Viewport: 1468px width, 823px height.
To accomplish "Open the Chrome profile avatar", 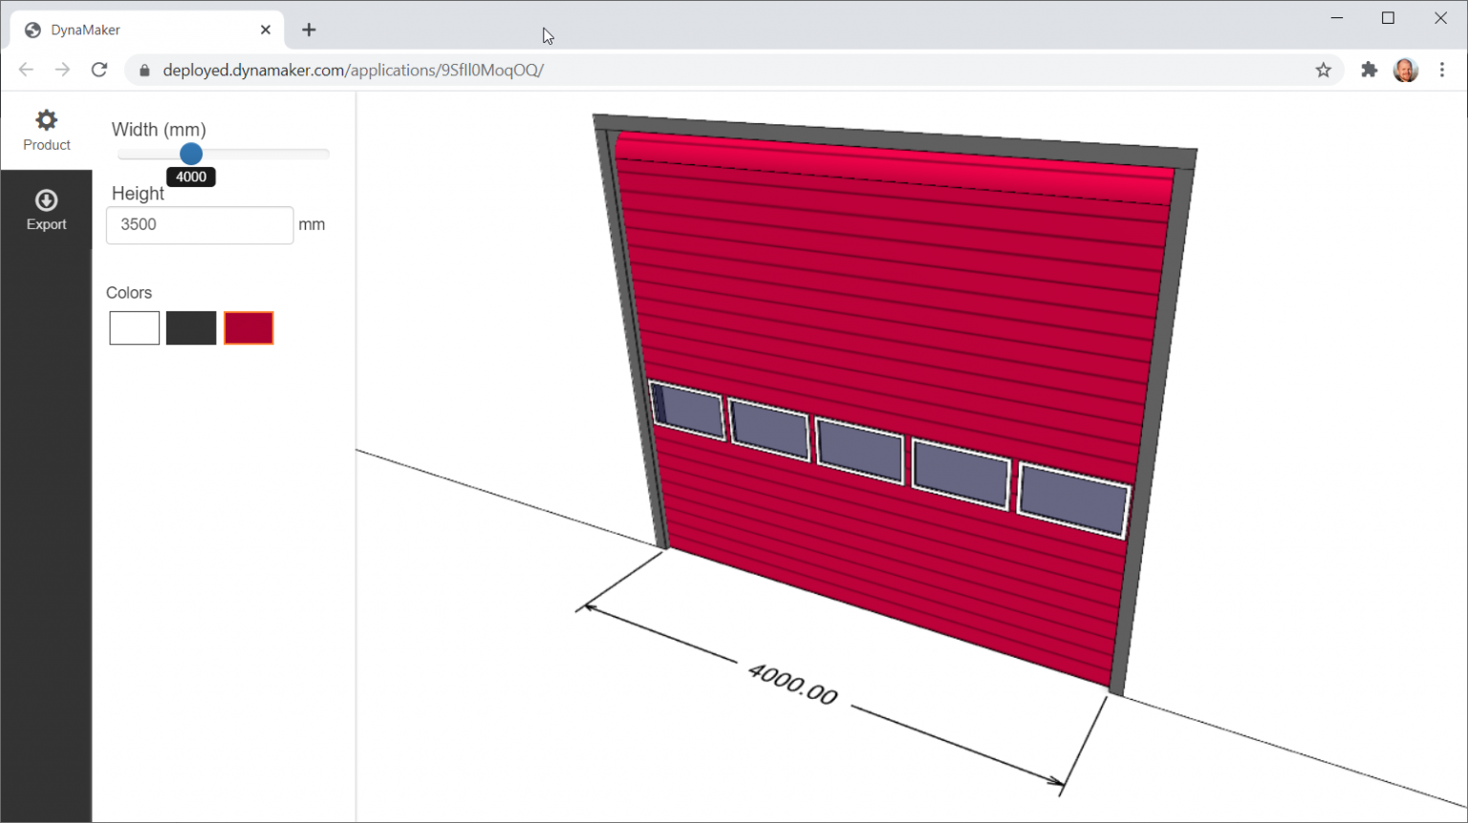I will 1405,70.
